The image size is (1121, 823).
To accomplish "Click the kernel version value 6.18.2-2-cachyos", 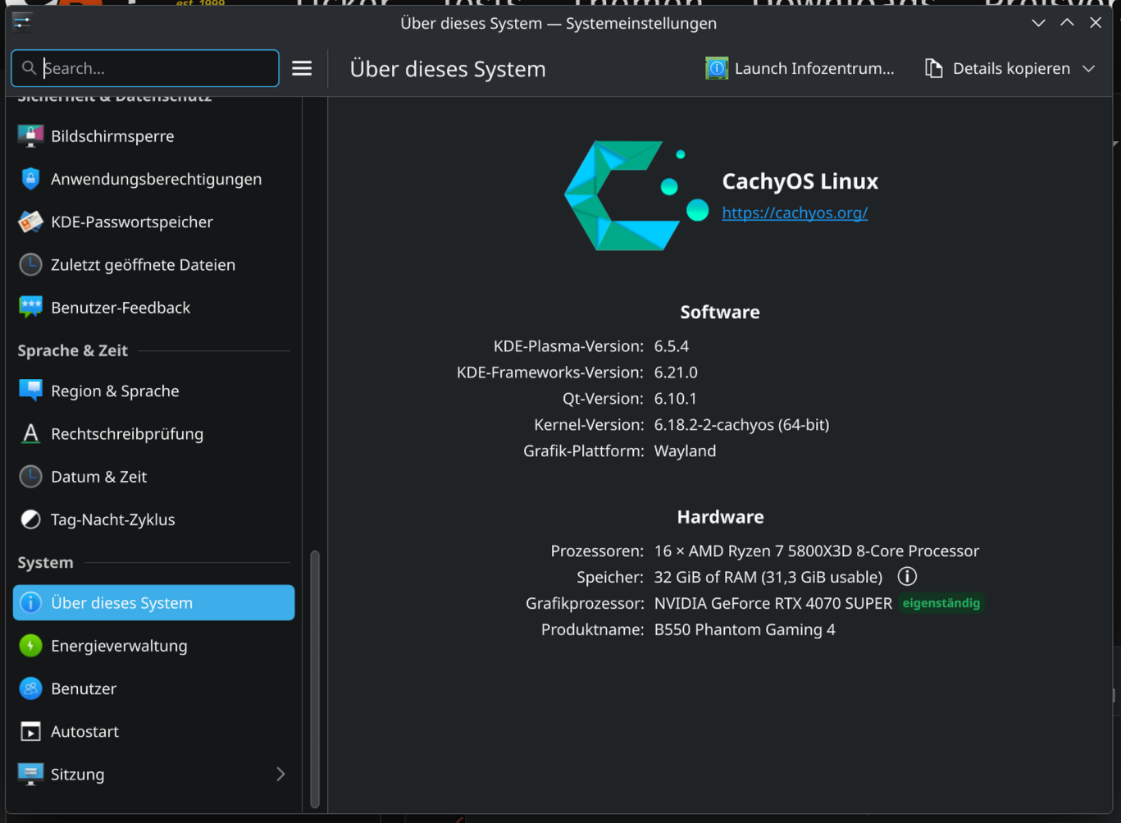I will (x=741, y=425).
